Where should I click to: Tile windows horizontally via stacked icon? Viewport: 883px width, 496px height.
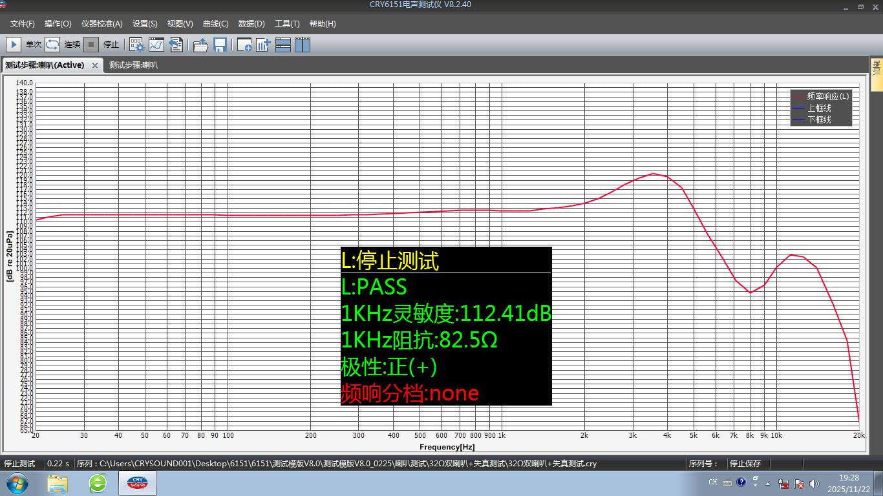pos(283,45)
